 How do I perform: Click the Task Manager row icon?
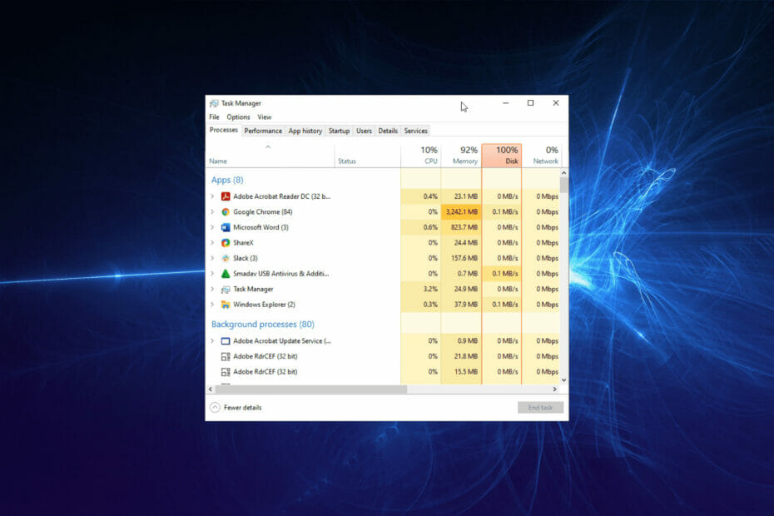tap(226, 290)
